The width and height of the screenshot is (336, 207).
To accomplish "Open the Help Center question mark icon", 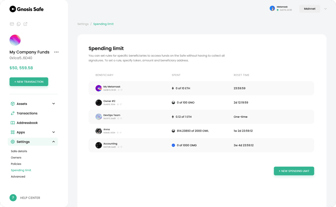I will pyautogui.click(x=13, y=197).
